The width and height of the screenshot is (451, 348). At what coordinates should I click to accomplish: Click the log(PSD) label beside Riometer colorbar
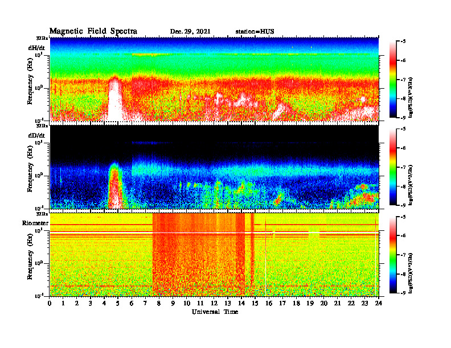point(411,273)
